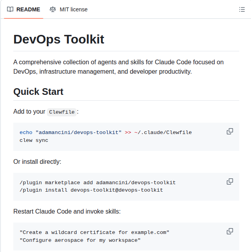This screenshot has width=251, height=252.
Task: Click the law scale icon beside MIT license
Action: tap(53, 9)
